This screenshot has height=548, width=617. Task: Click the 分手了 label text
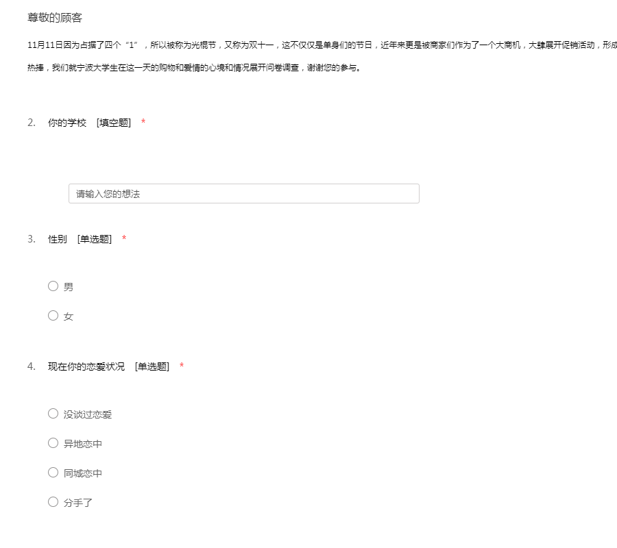(78, 503)
